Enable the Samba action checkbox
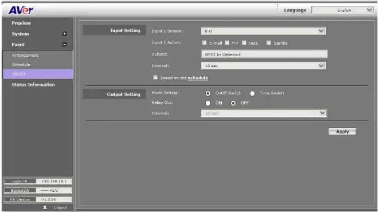378x212 pixels. [269, 43]
